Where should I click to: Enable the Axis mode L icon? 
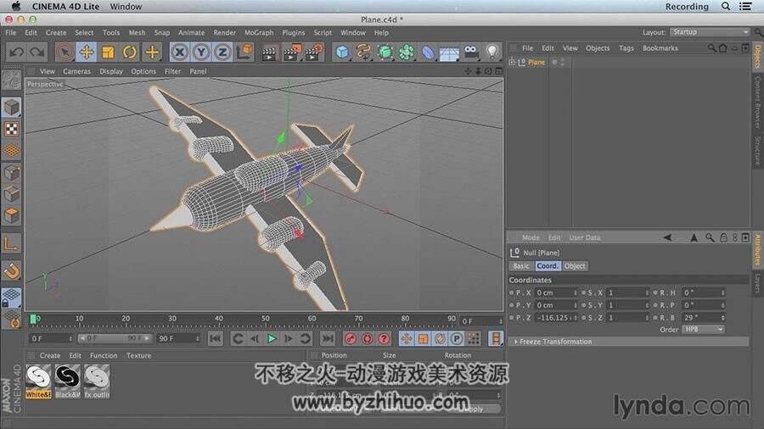coord(12,243)
